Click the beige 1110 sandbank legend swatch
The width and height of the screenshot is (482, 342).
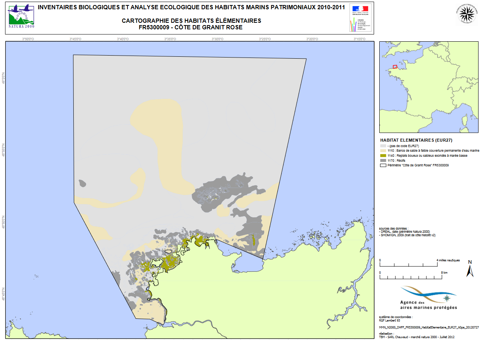[383, 151]
